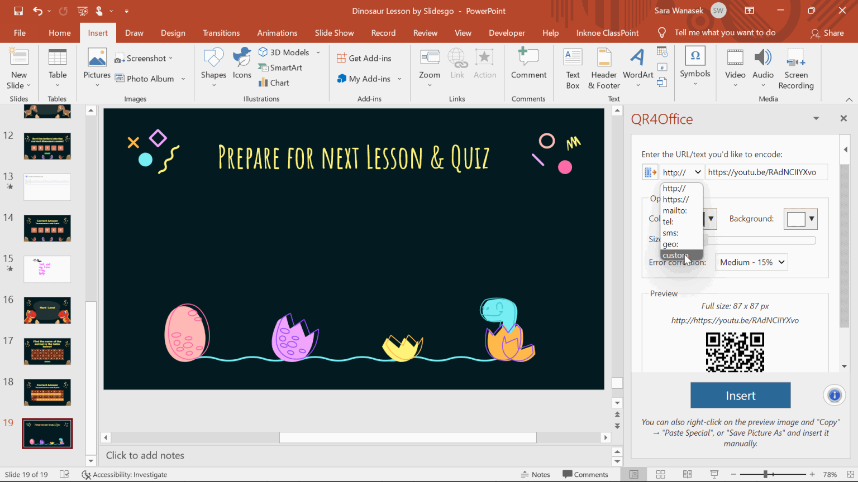Click Get Add-ins
The width and height of the screenshot is (858, 482).
click(364, 58)
